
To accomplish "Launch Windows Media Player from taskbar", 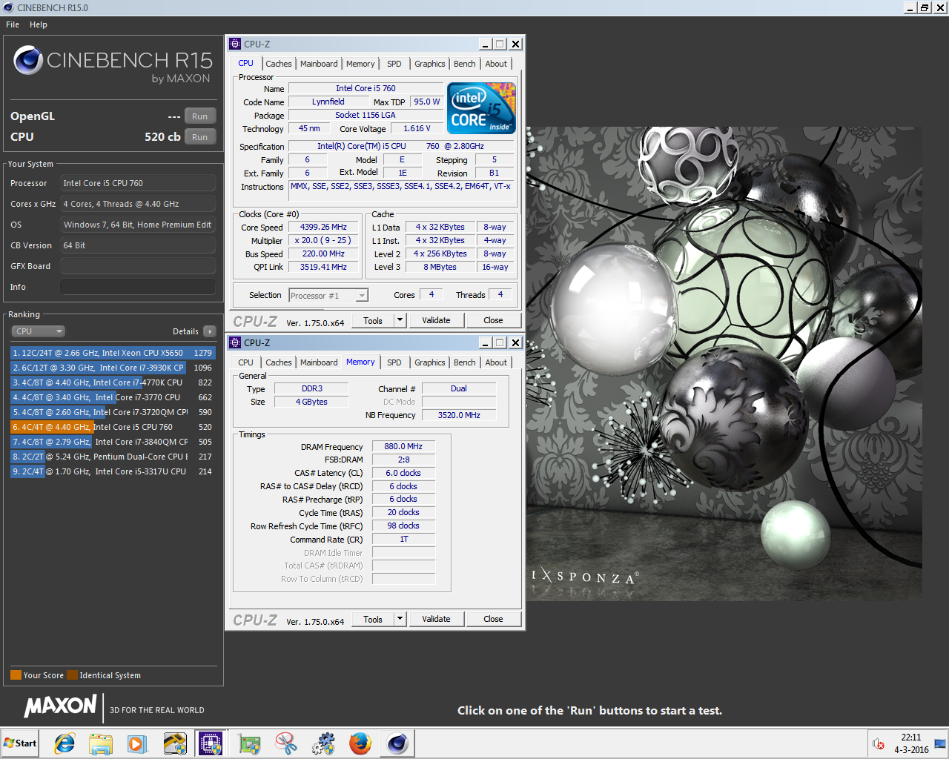I will coord(136,743).
